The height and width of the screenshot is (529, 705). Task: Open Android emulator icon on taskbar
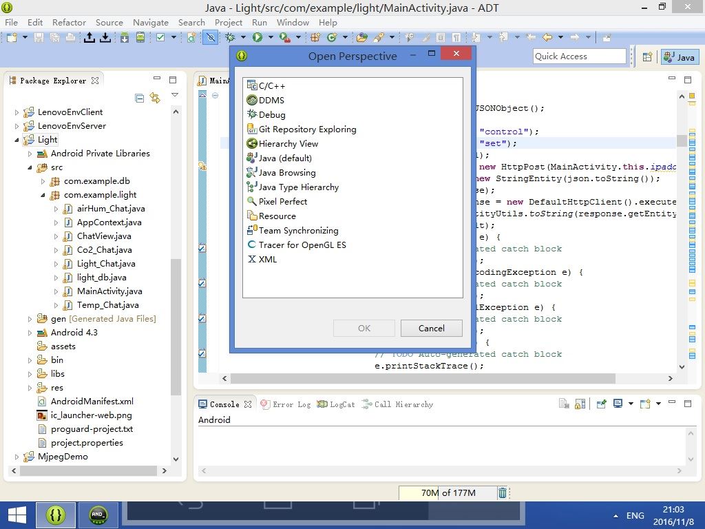click(x=98, y=515)
